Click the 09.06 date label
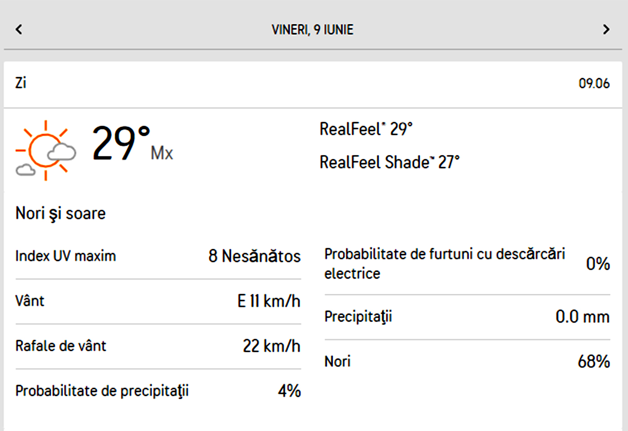 [594, 83]
